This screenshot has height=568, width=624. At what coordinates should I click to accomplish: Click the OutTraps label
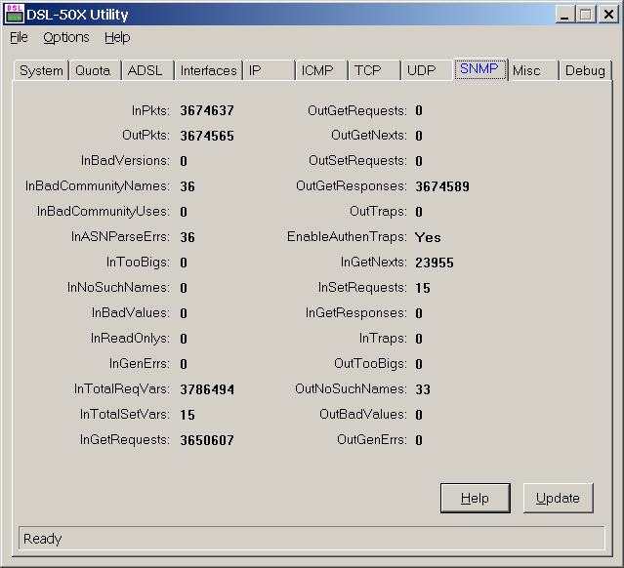pyautogui.click(x=379, y=212)
